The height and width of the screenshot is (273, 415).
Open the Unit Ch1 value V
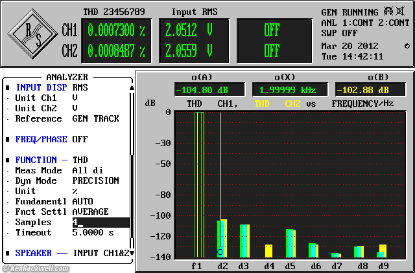pyautogui.click(x=75, y=98)
